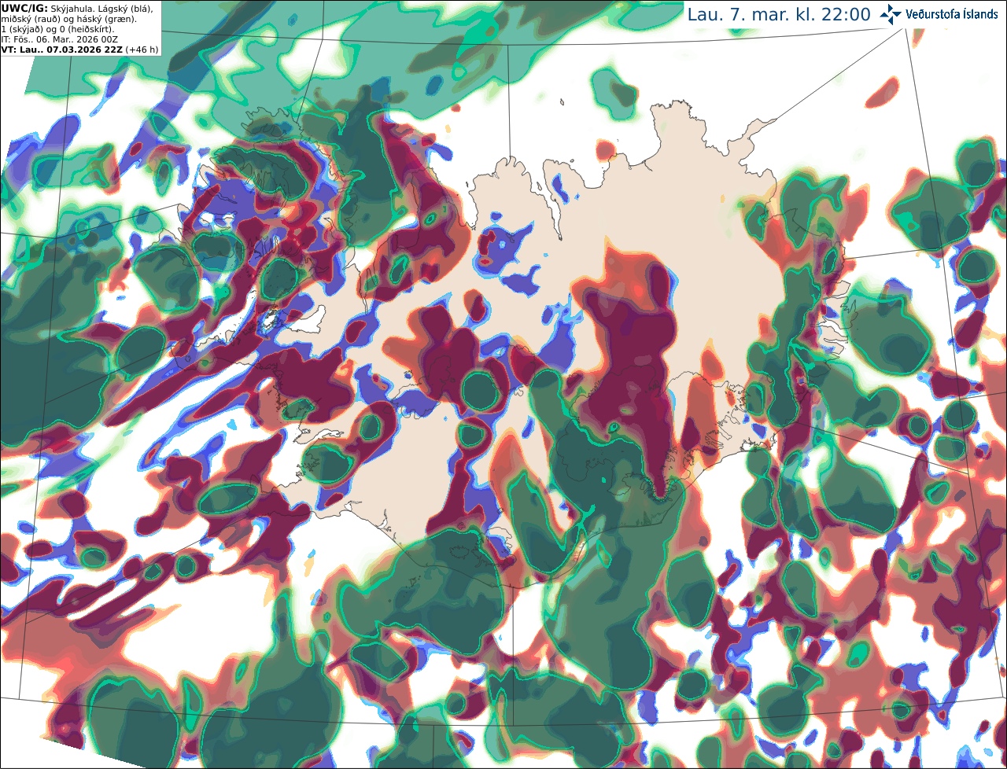Click the 'Veðurstofa Íslands' logo text
Image resolution: width=1007 pixels, height=769 pixels.
[x=952, y=14]
